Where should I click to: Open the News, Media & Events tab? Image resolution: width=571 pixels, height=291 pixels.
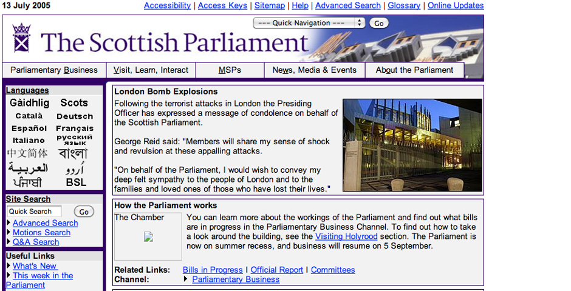[x=315, y=70]
